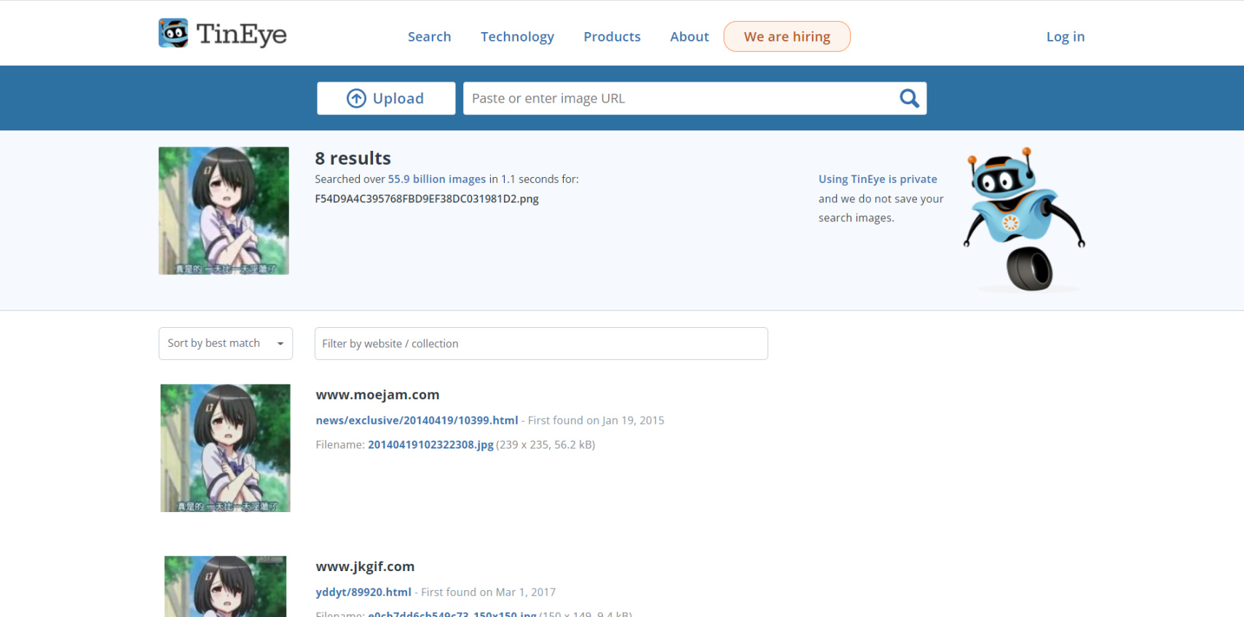Select the www.moejam.com result heading
The width and height of the screenshot is (1244, 617).
tap(377, 395)
